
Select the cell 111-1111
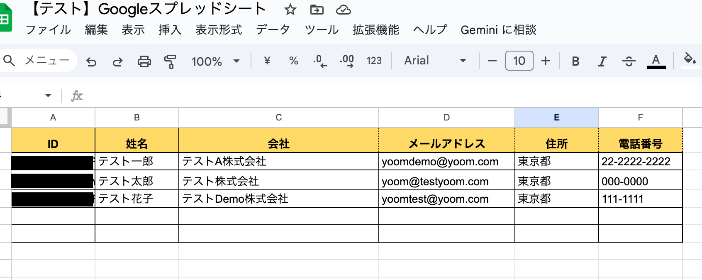(x=641, y=199)
